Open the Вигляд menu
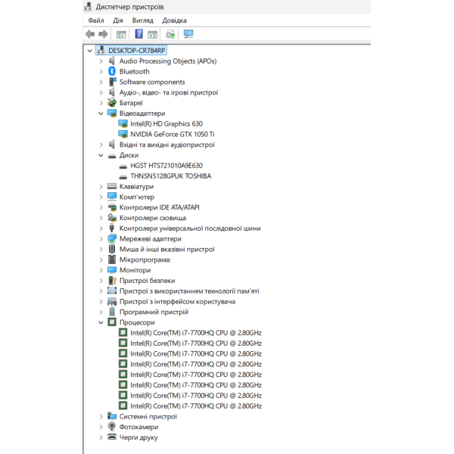 pyautogui.click(x=143, y=20)
